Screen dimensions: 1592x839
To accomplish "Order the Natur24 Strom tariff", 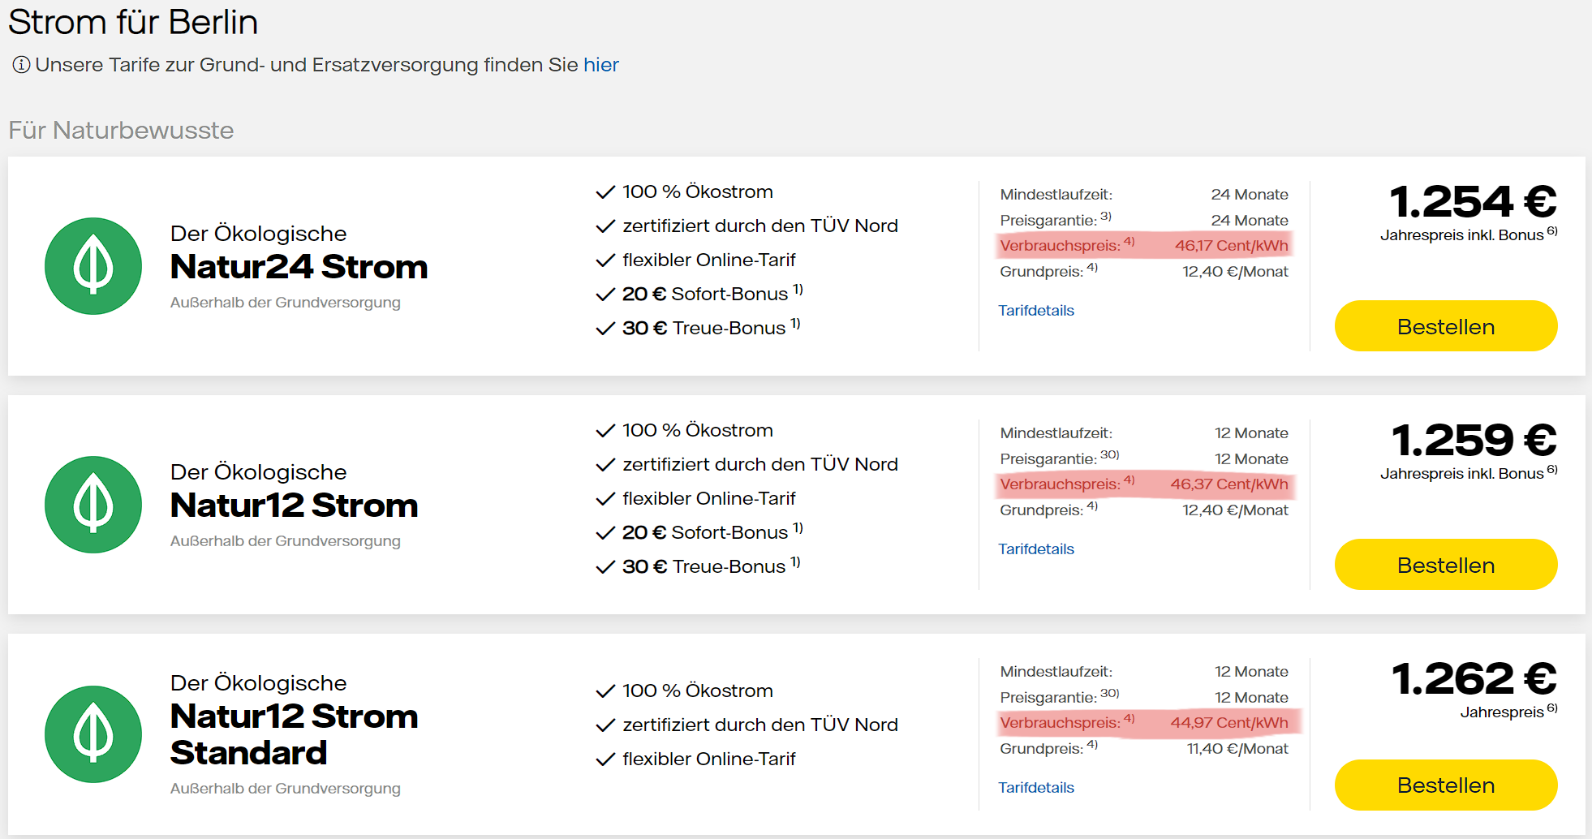I will pos(1445,326).
